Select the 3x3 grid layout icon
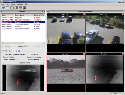The image size is (125, 95). pyautogui.click(x=20, y=8)
